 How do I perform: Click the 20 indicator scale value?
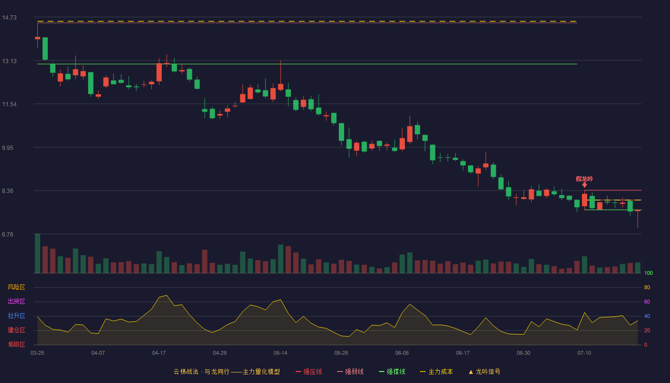[647, 330]
